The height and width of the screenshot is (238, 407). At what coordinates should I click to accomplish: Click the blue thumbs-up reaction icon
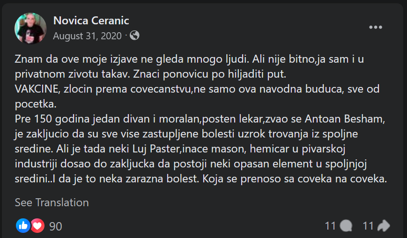[23, 226]
